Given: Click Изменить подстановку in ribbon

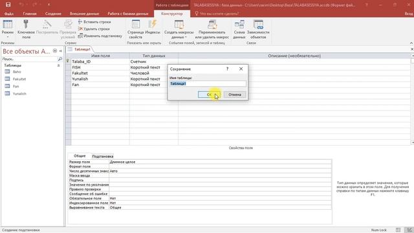Looking at the screenshot, I should pos(100,36).
